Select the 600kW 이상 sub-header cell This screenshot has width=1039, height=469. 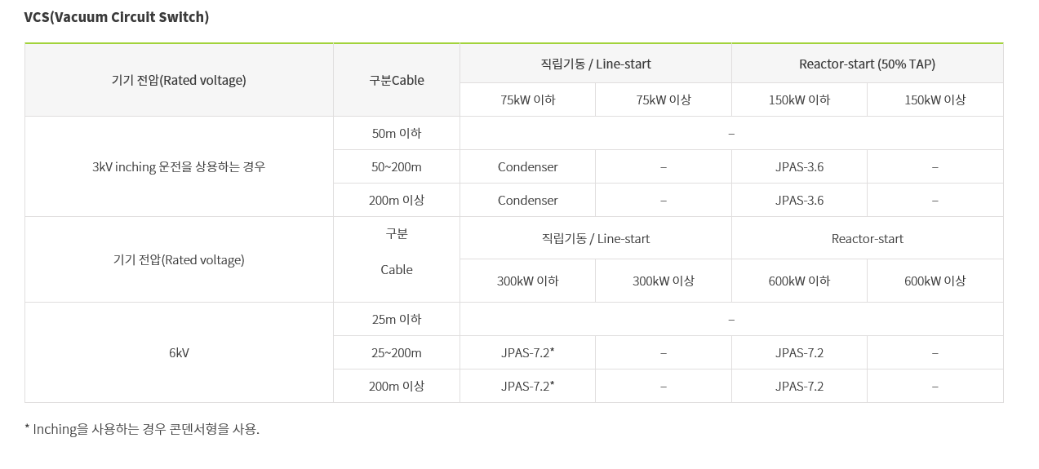click(935, 281)
